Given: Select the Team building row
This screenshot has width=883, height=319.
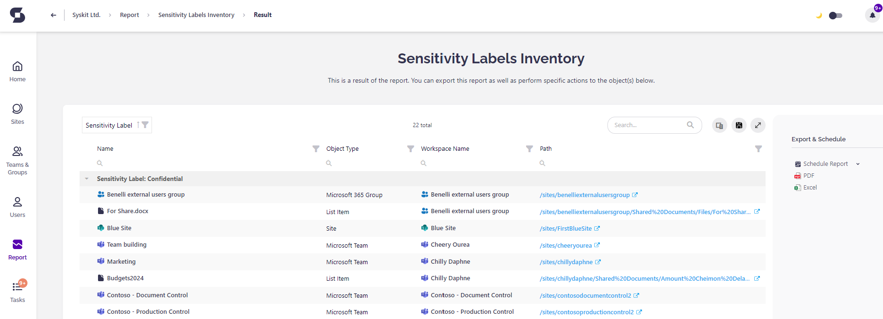Looking at the screenshot, I should coord(422,245).
